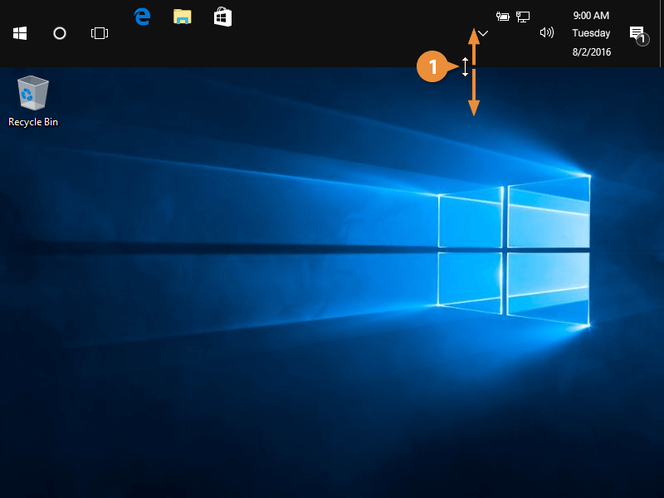
Task: Click the Recycle Bin label text
Action: [33, 122]
